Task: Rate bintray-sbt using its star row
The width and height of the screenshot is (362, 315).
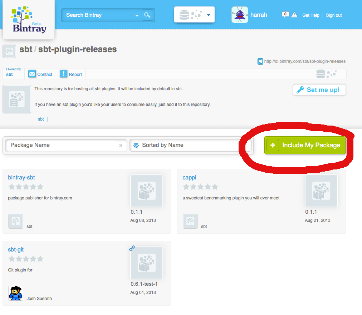Action: [26, 187]
